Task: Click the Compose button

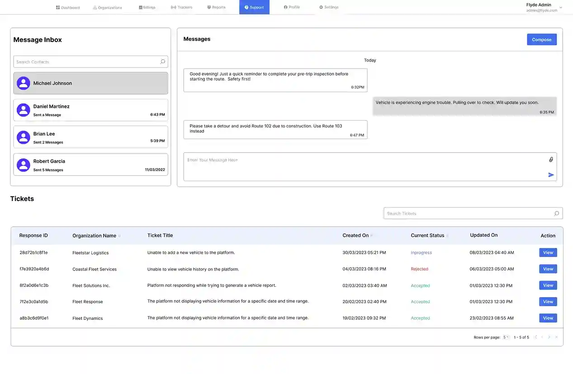Action: tap(541, 40)
